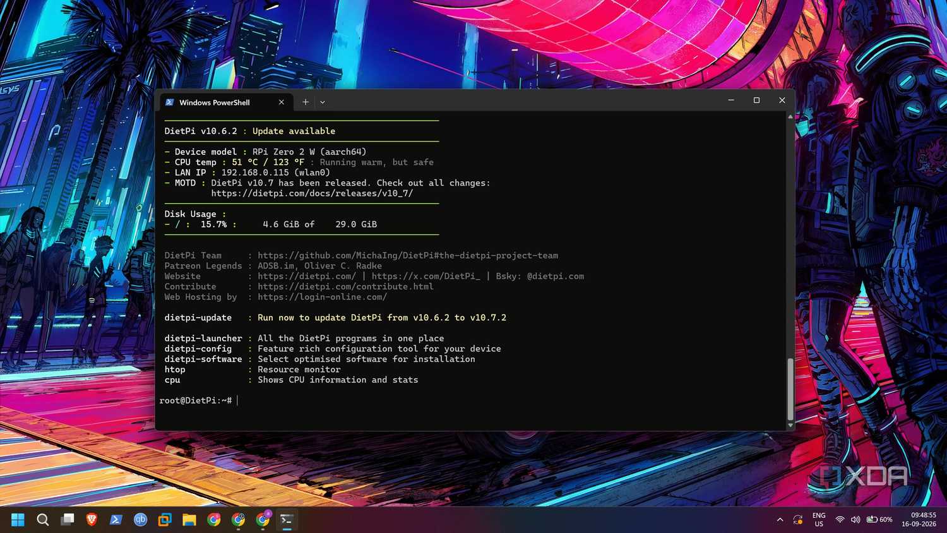Click the PowerShell icon on the terminal tab
947x533 pixels.
click(x=170, y=102)
